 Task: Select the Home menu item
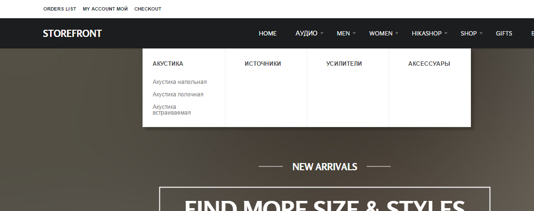(268, 33)
